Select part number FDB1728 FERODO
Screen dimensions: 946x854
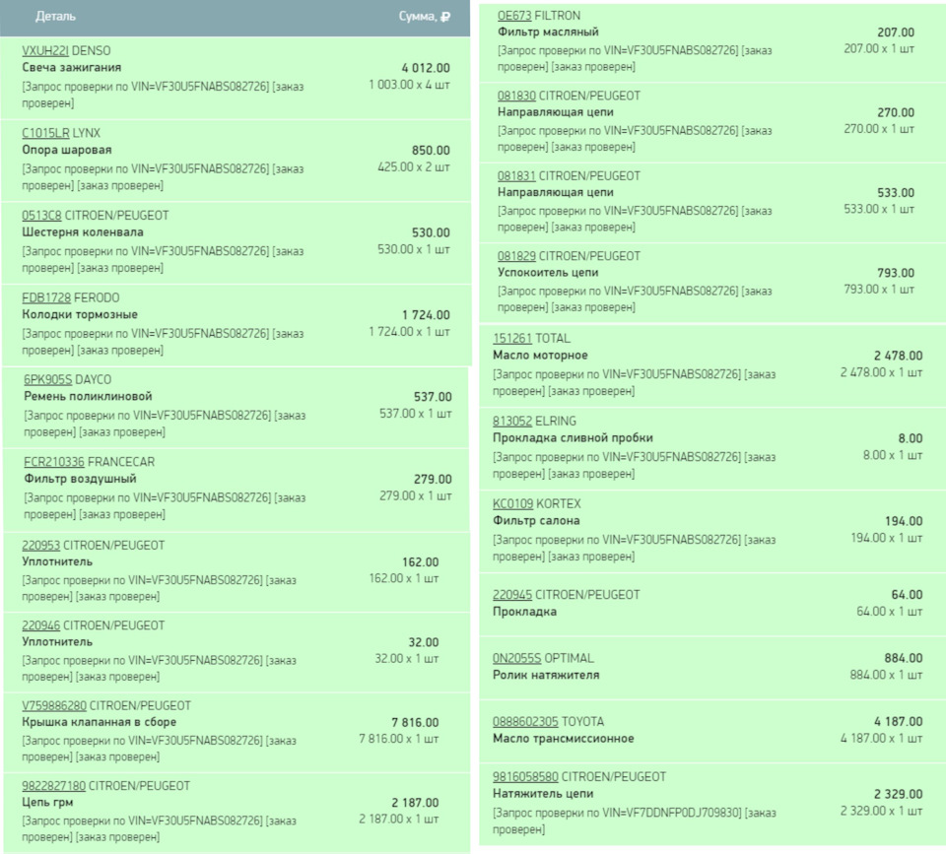(x=47, y=297)
